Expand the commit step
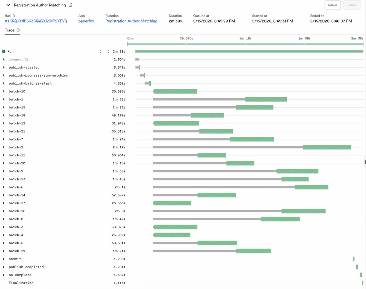This screenshot has height=289, width=366. (x=4, y=259)
